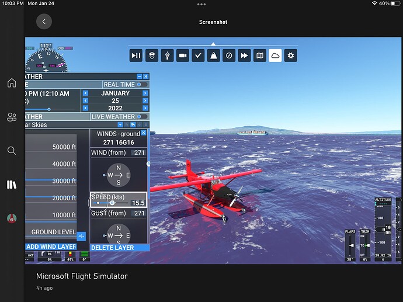Decrease the year from 2022
The height and width of the screenshot is (302, 403).
point(86,108)
